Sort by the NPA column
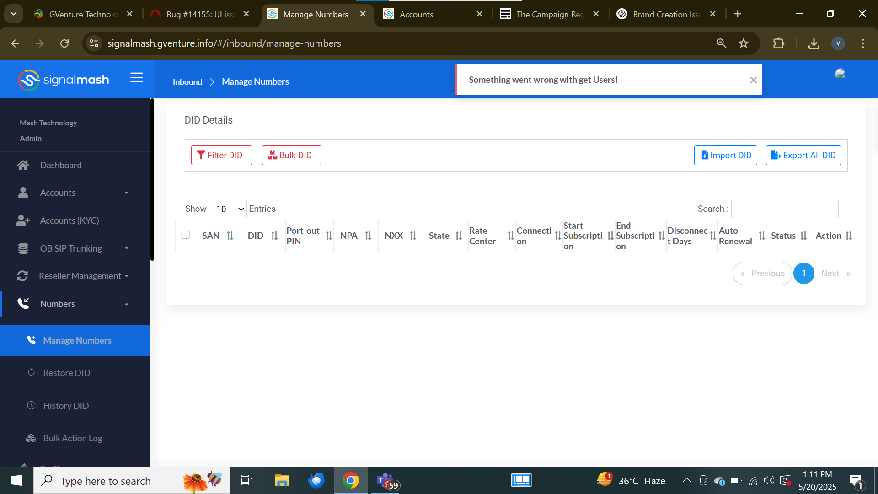 (x=368, y=236)
